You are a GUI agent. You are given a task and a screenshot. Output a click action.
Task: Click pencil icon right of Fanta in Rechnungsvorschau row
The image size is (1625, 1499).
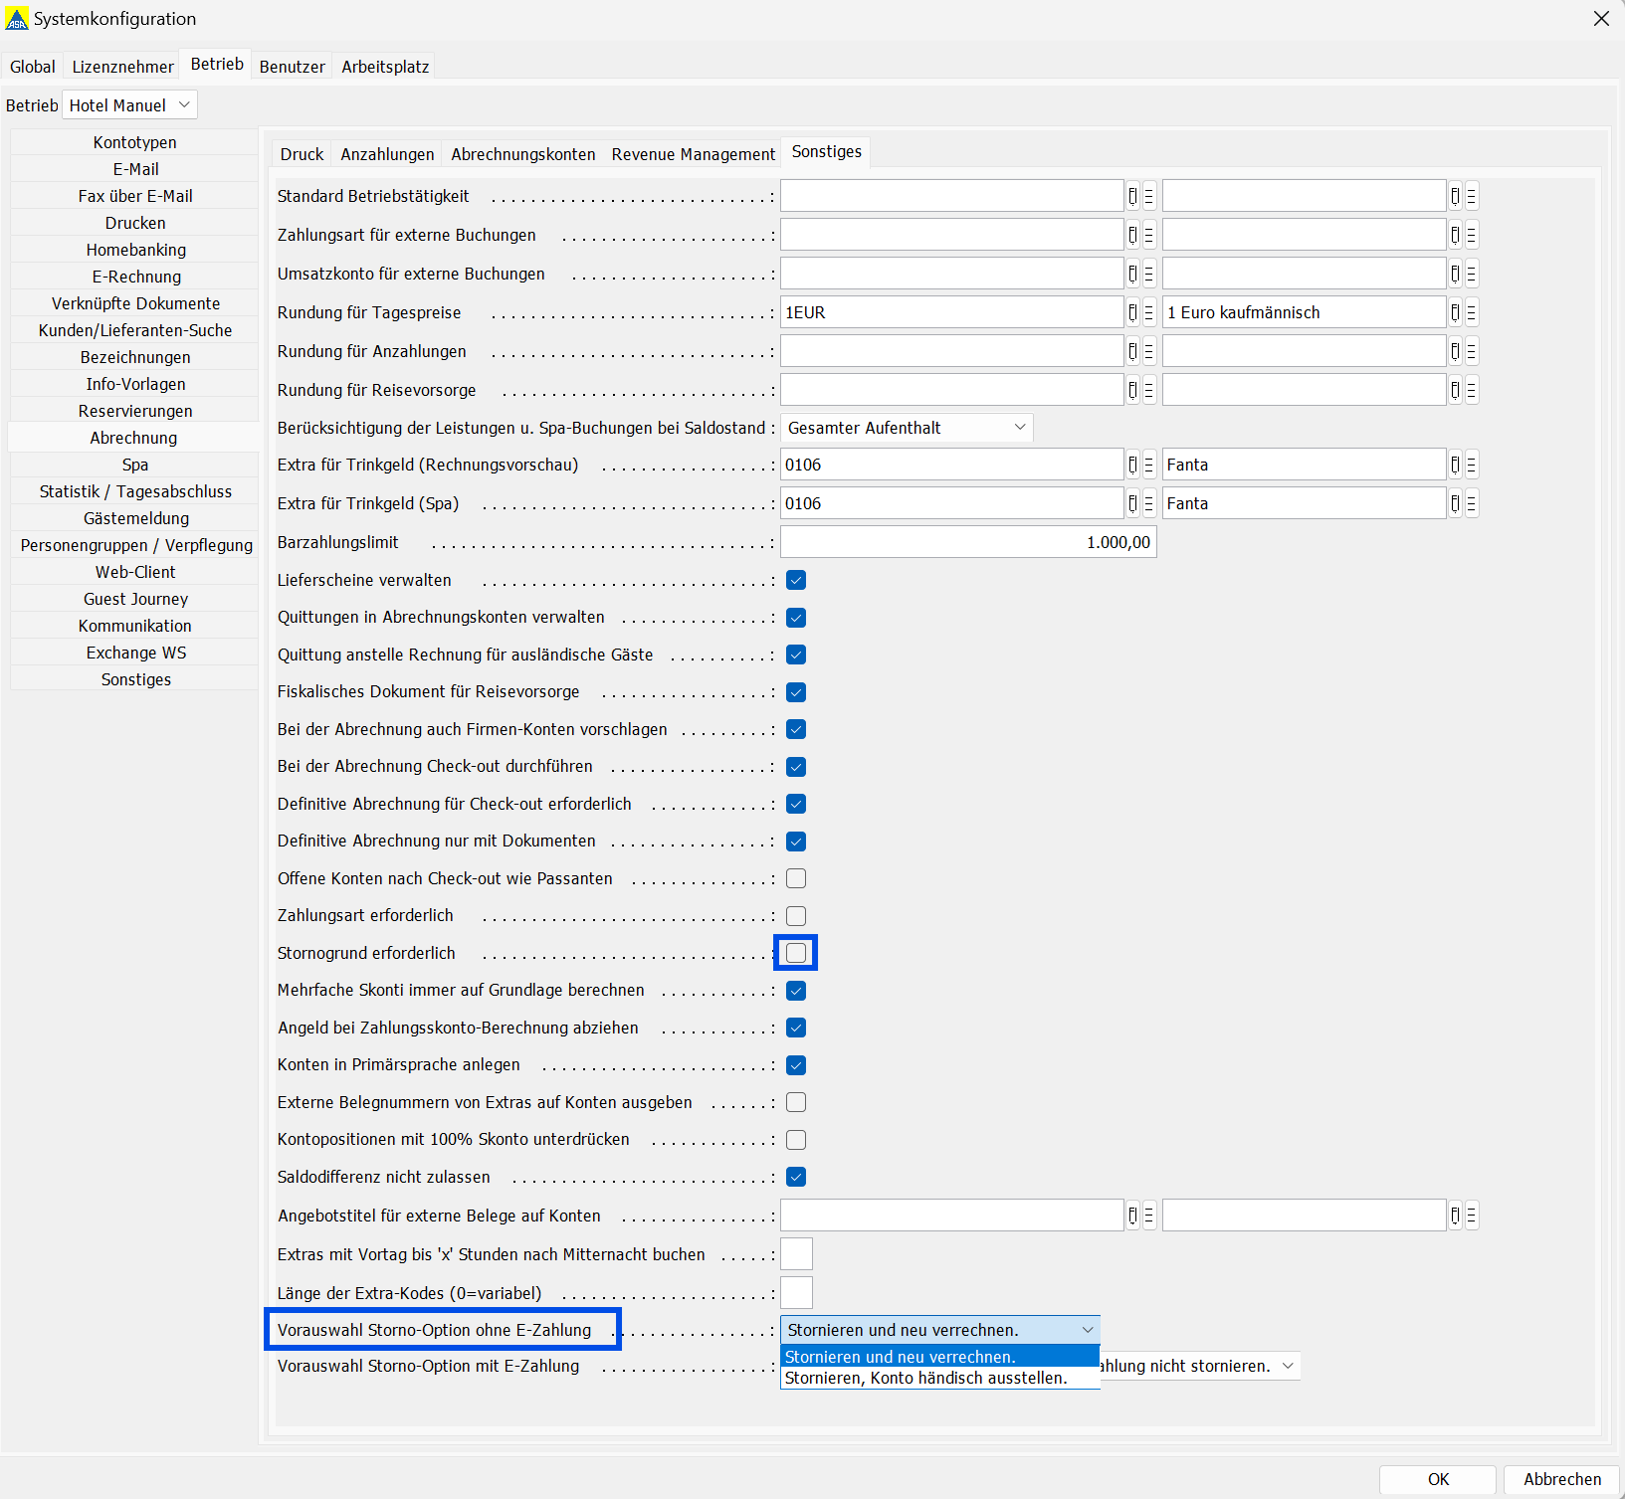(1455, 465)
